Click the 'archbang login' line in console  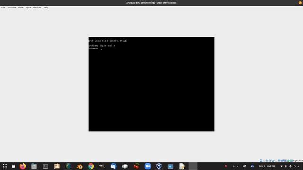pyautogui.click(x=102, y=46)
